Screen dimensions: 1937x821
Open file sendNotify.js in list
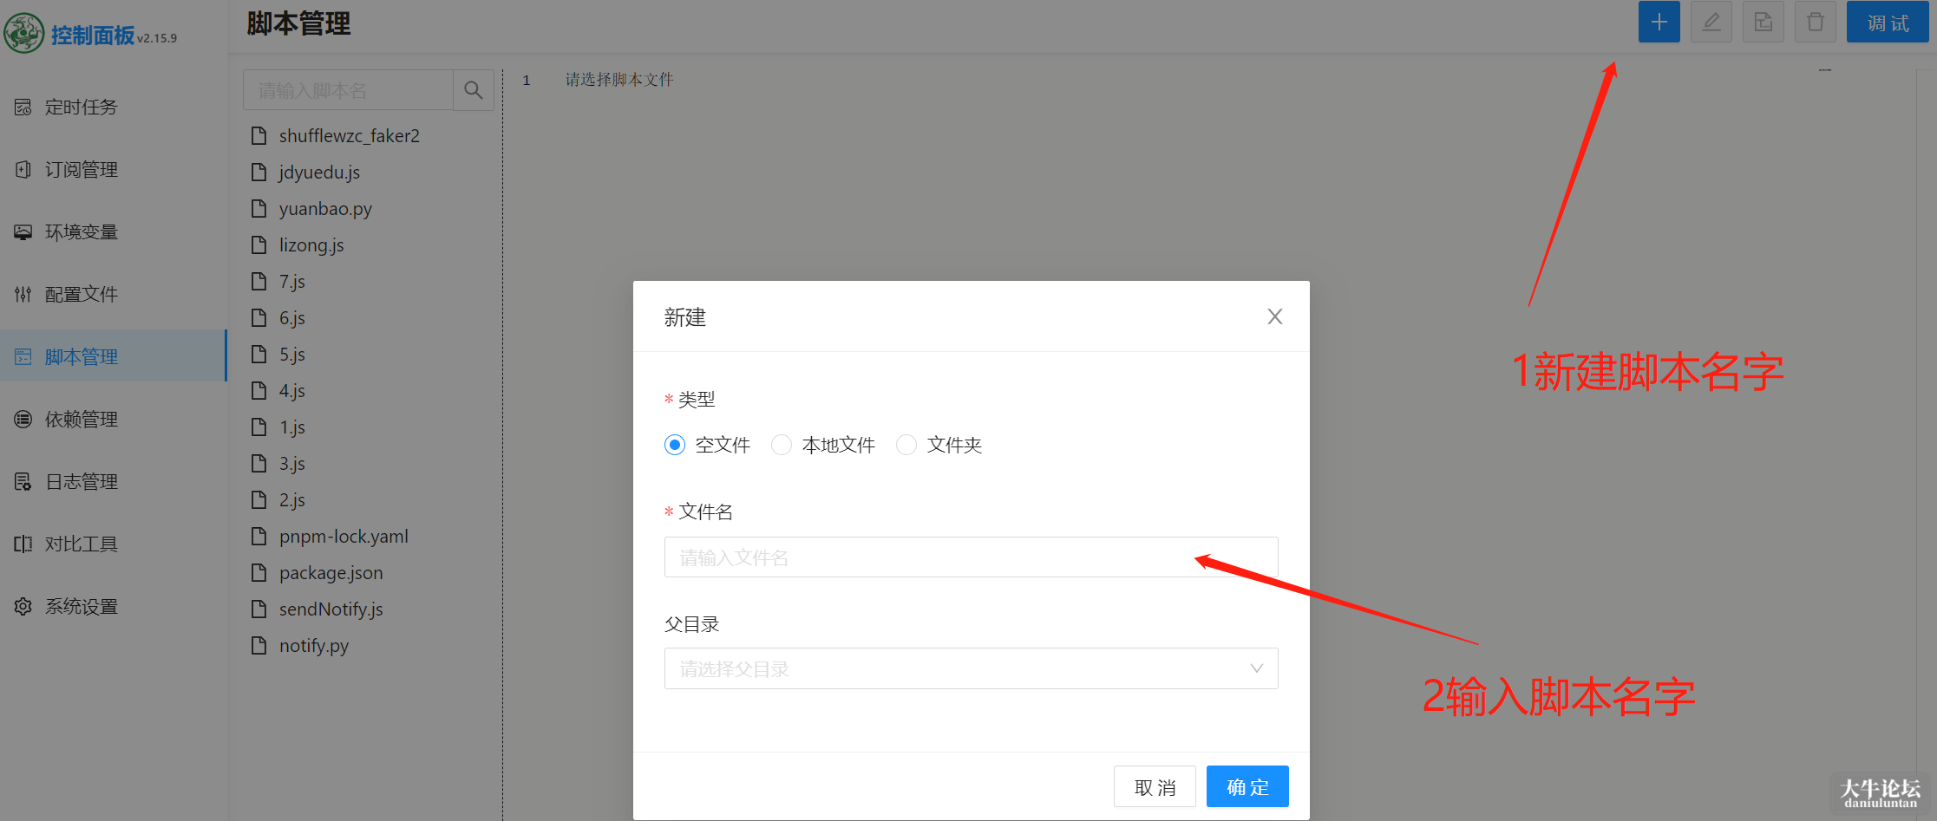pyautogui.click(x=330, y=609)
